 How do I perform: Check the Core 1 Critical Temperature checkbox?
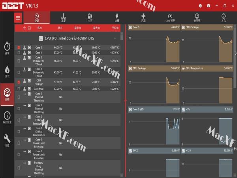point(19,132)
